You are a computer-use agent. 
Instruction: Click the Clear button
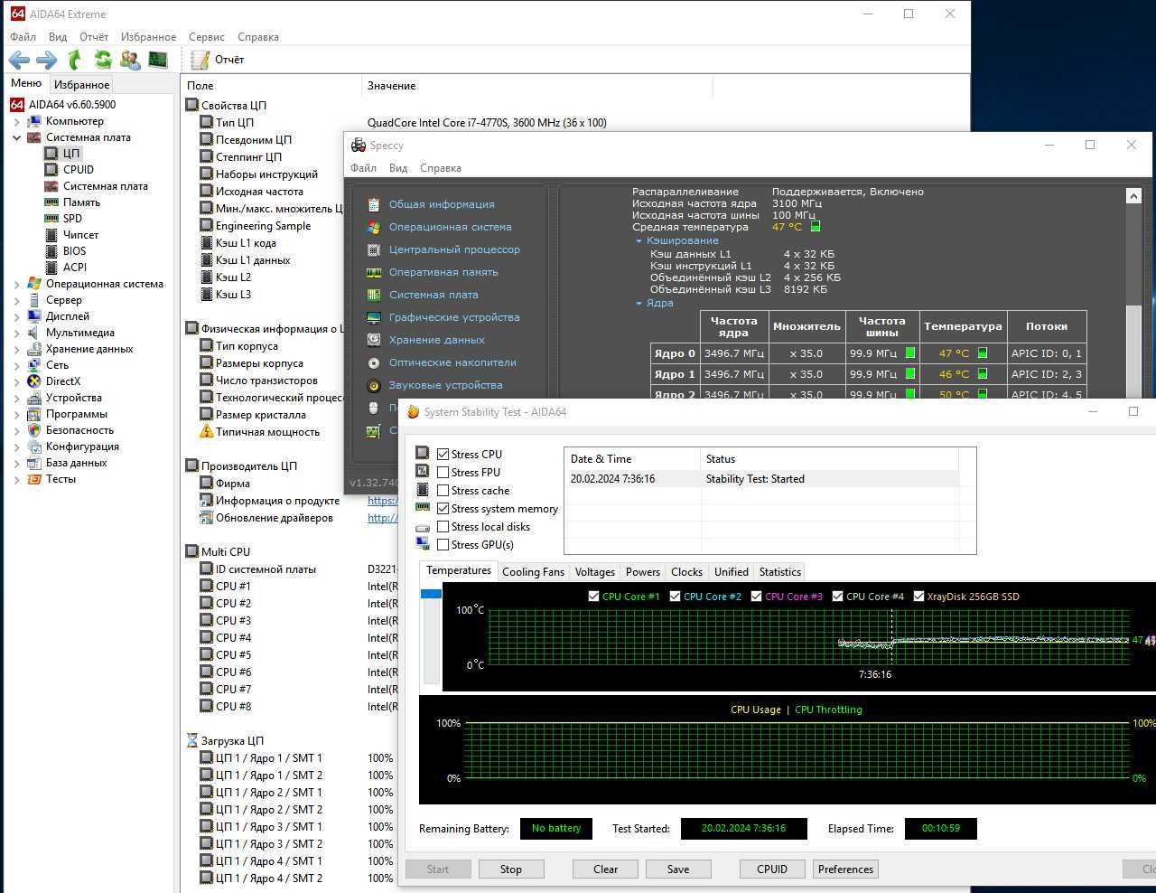click(606, 869)
